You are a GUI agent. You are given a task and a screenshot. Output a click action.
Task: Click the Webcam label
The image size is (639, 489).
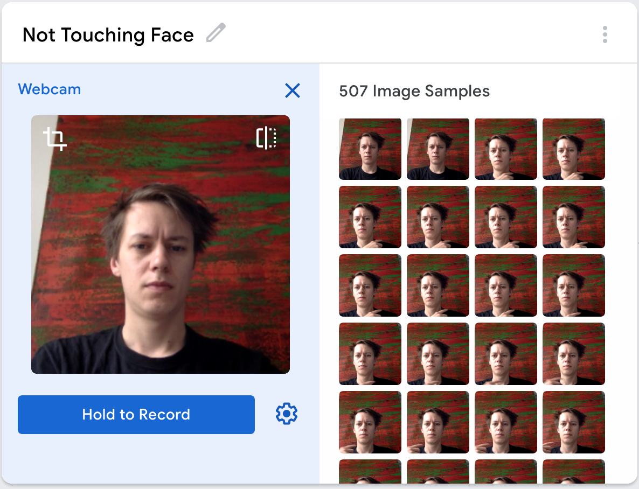click(x=50, y=89)
